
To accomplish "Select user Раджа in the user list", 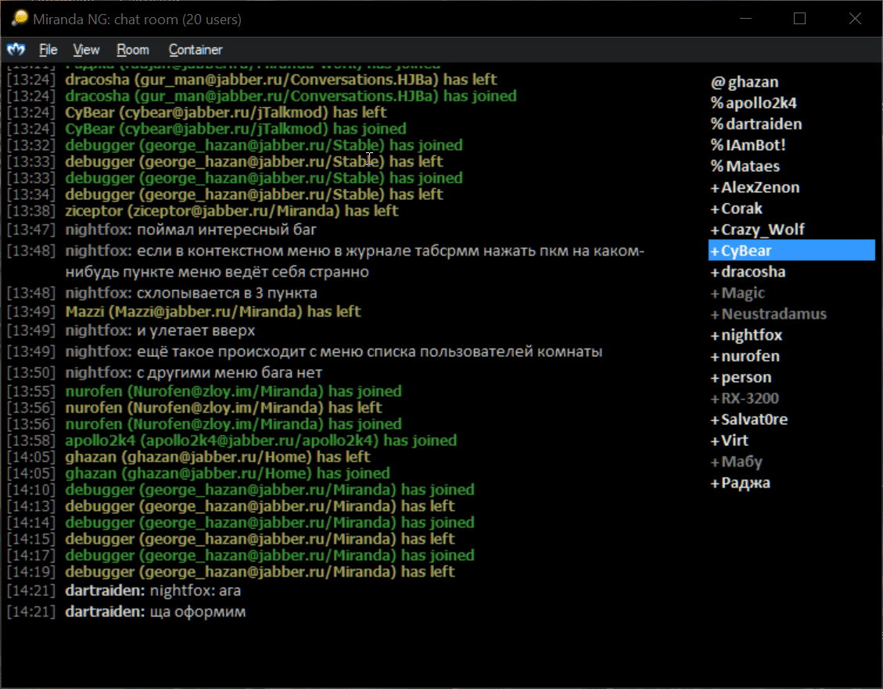I will coord(741,483).
